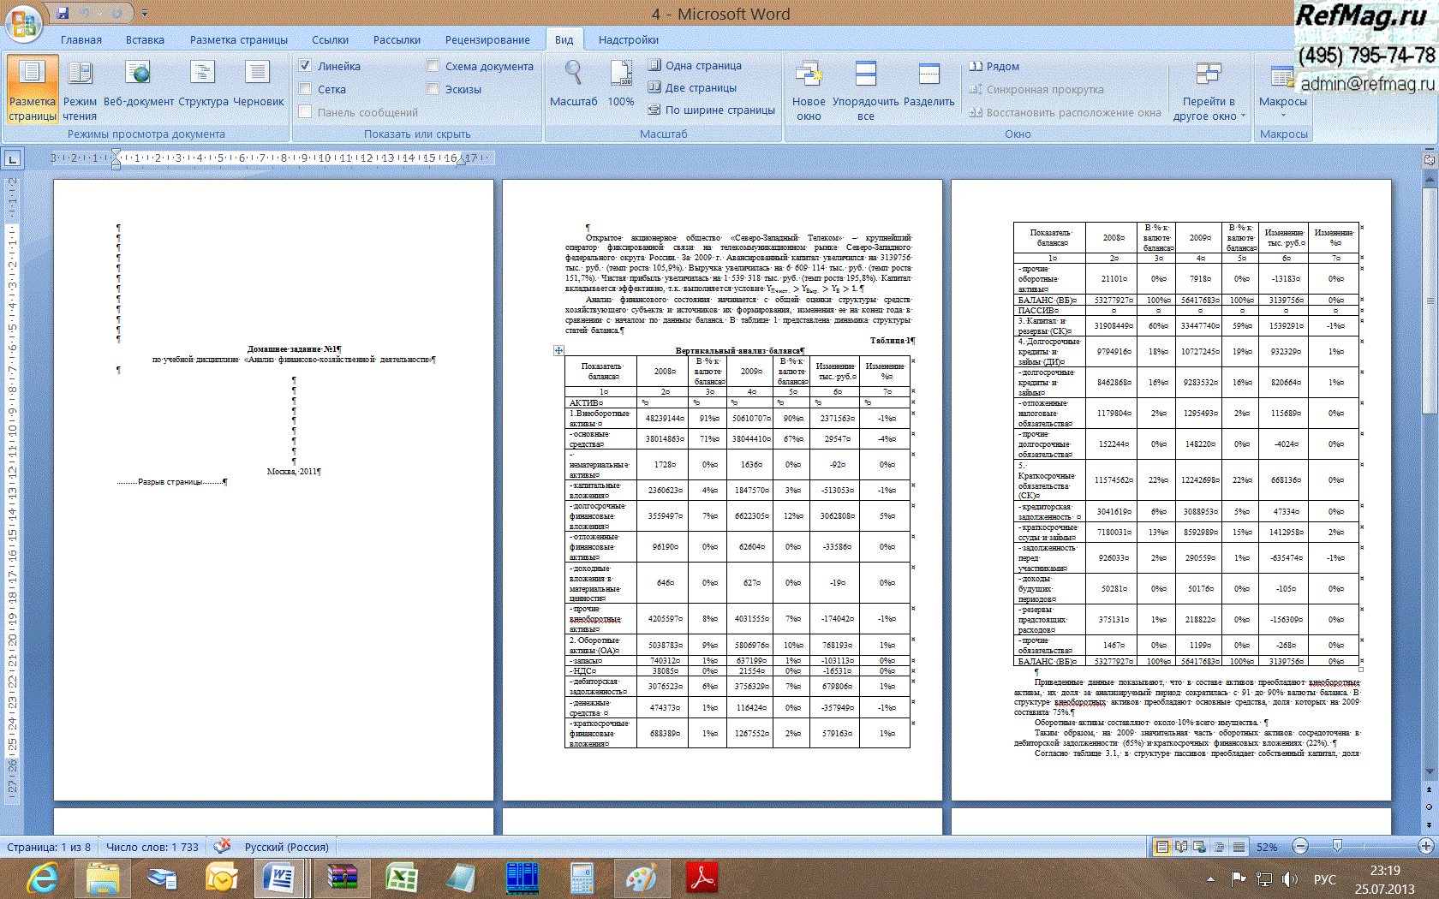
Task: Toggle the Схема документа checkbox
Action: point(433,66)
